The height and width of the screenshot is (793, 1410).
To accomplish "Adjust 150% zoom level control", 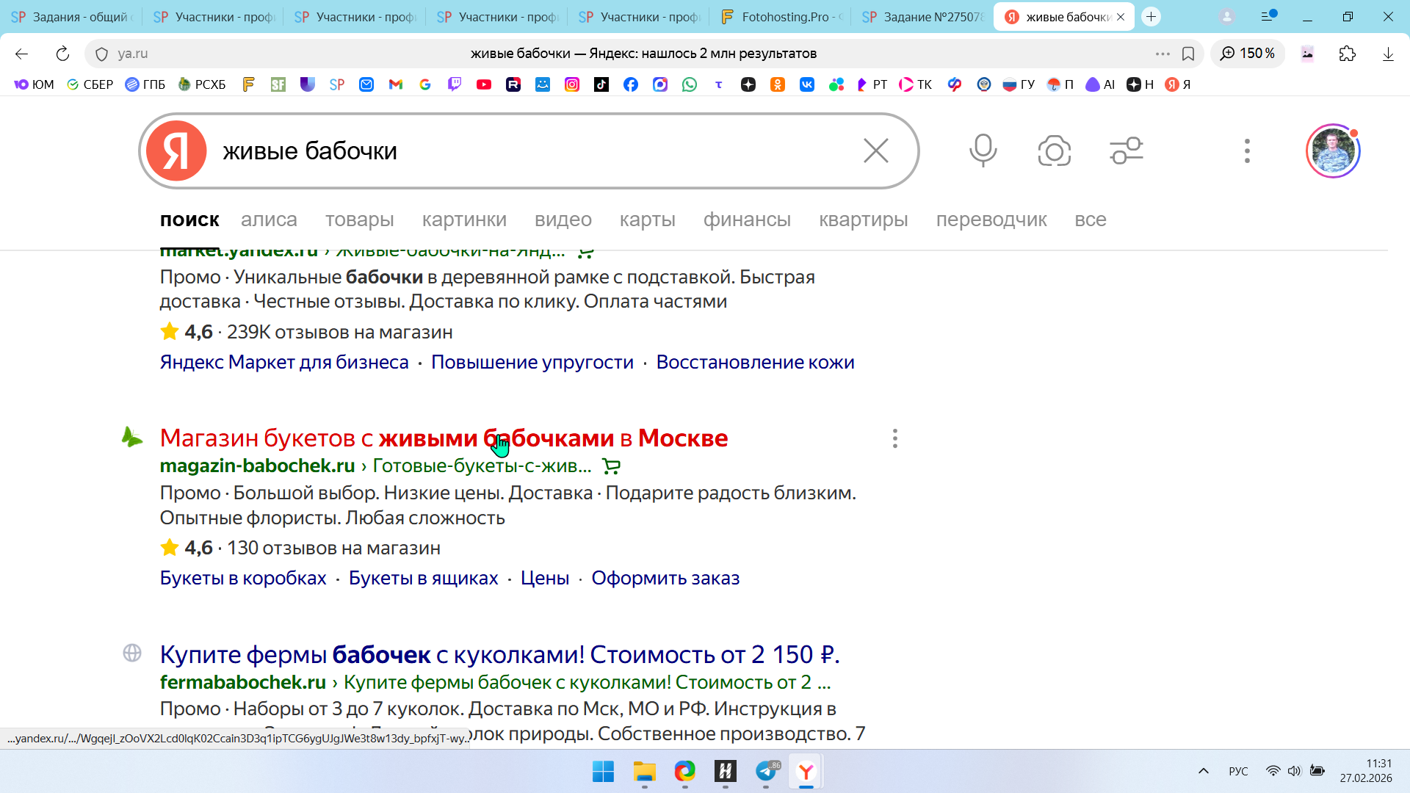I will tap(1248, 54).
